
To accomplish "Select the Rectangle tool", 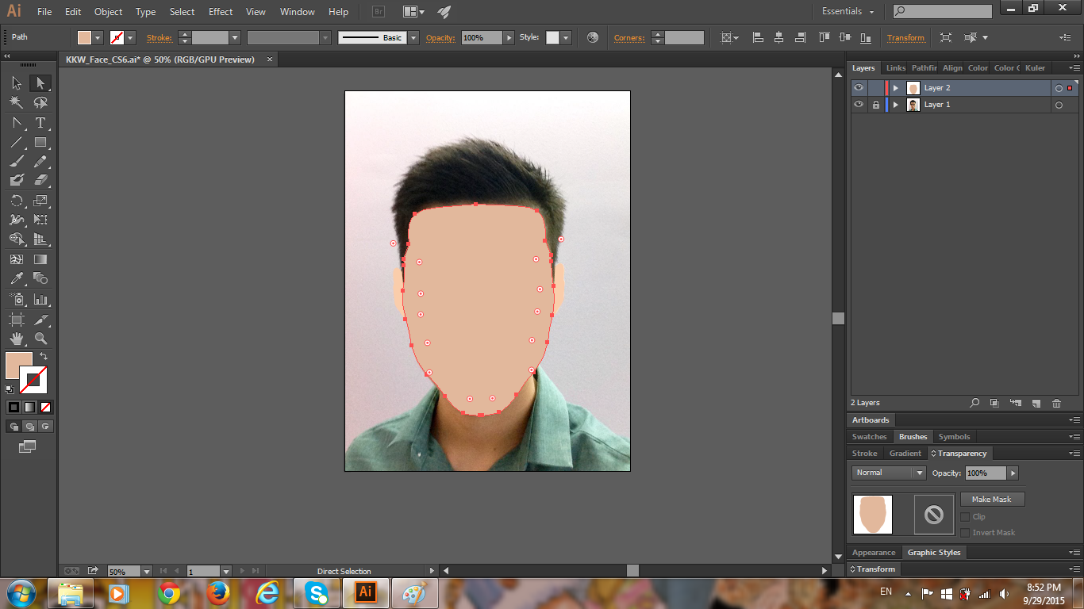I will pos(40,143).
